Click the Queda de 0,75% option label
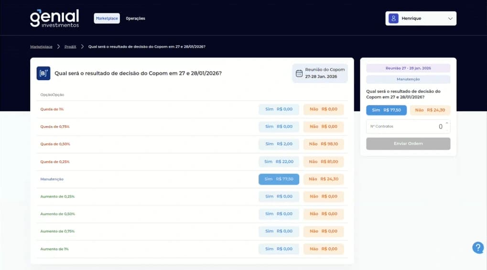This screenshot has height=270, width=487. (x=55, y=126)
